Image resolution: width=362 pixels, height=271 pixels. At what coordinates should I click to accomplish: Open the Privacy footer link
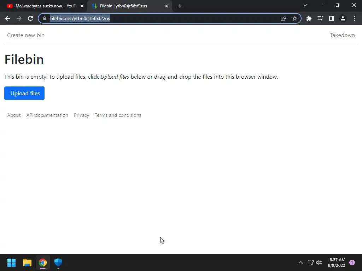coord(81,115)
